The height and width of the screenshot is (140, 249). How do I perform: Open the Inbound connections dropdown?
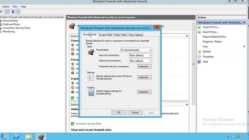point(140,55)
